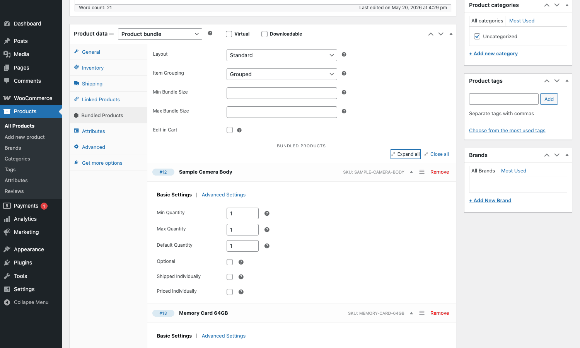Click drag handle icon for Memory Card 64GB

[x=422, y=313]
